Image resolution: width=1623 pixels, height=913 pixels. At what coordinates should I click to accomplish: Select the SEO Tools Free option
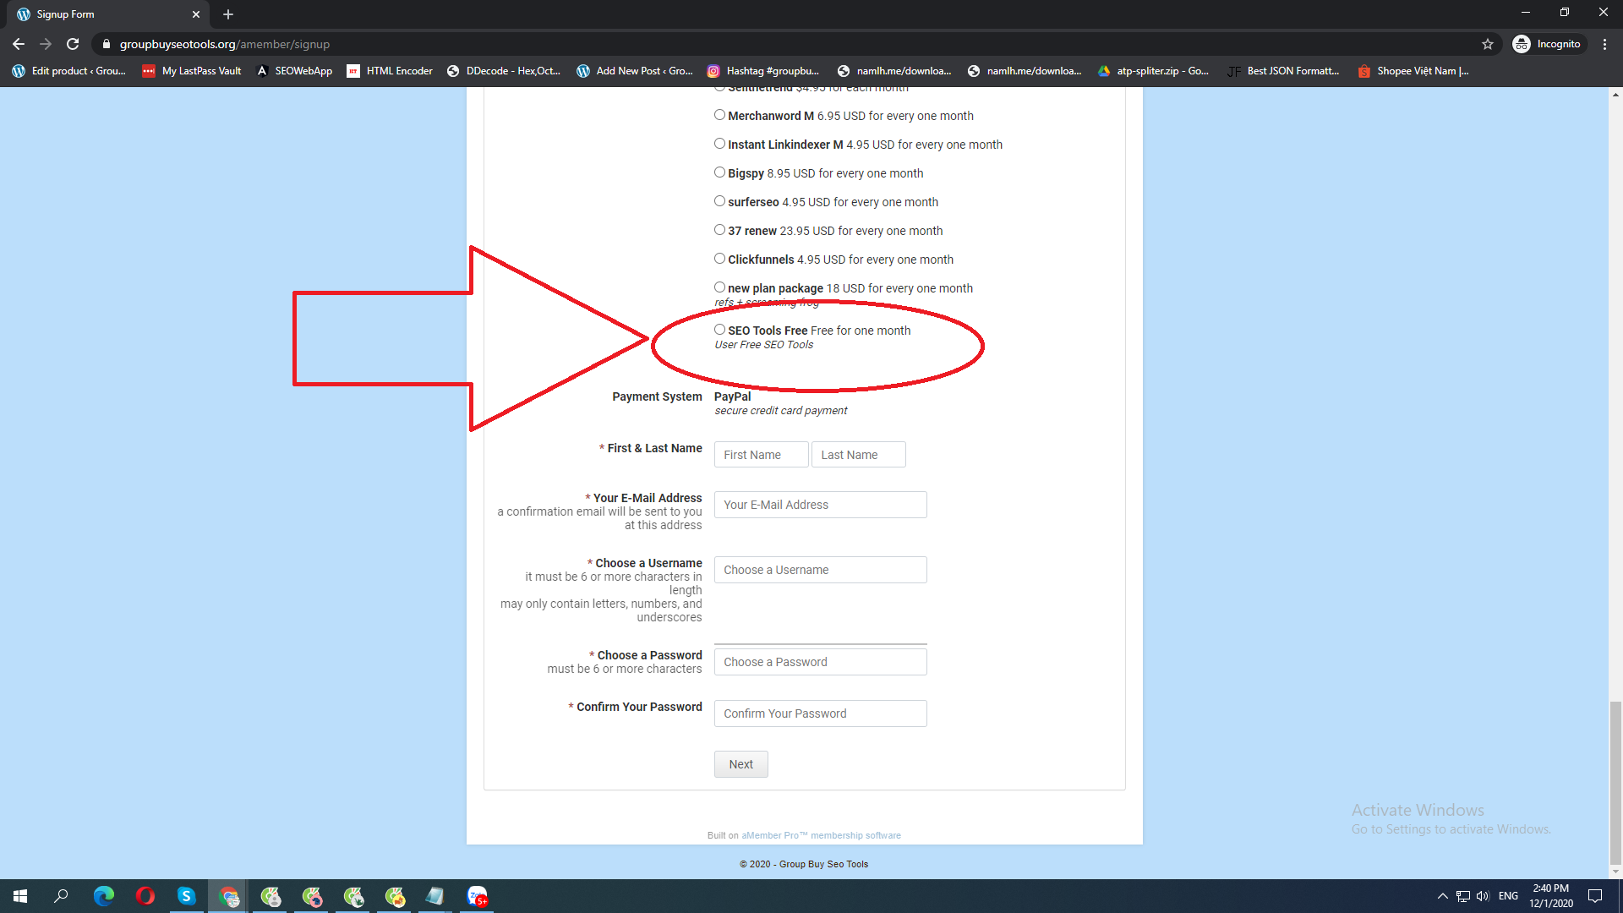(x=719, y=330)
